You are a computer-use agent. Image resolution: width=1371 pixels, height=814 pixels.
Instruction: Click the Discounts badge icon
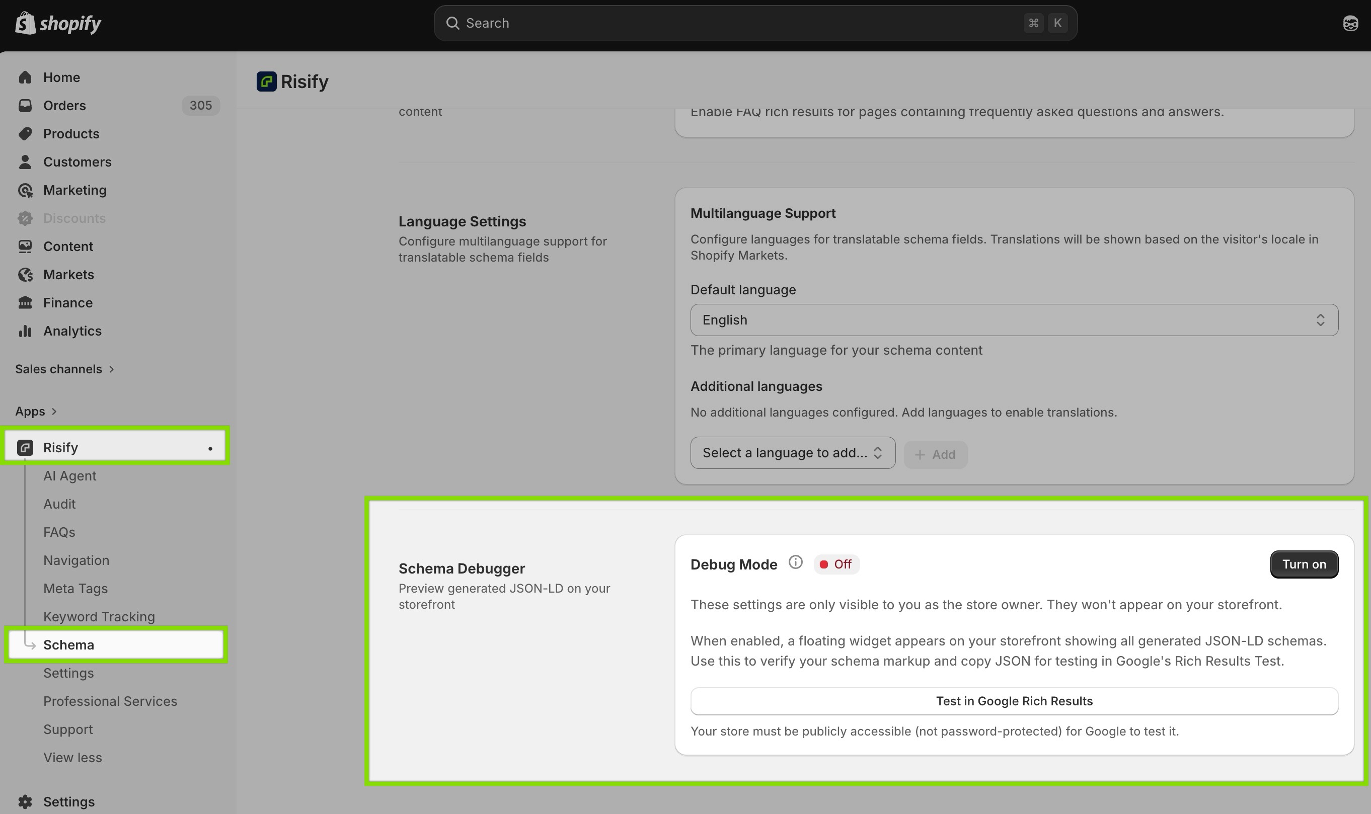pos(25,218)
